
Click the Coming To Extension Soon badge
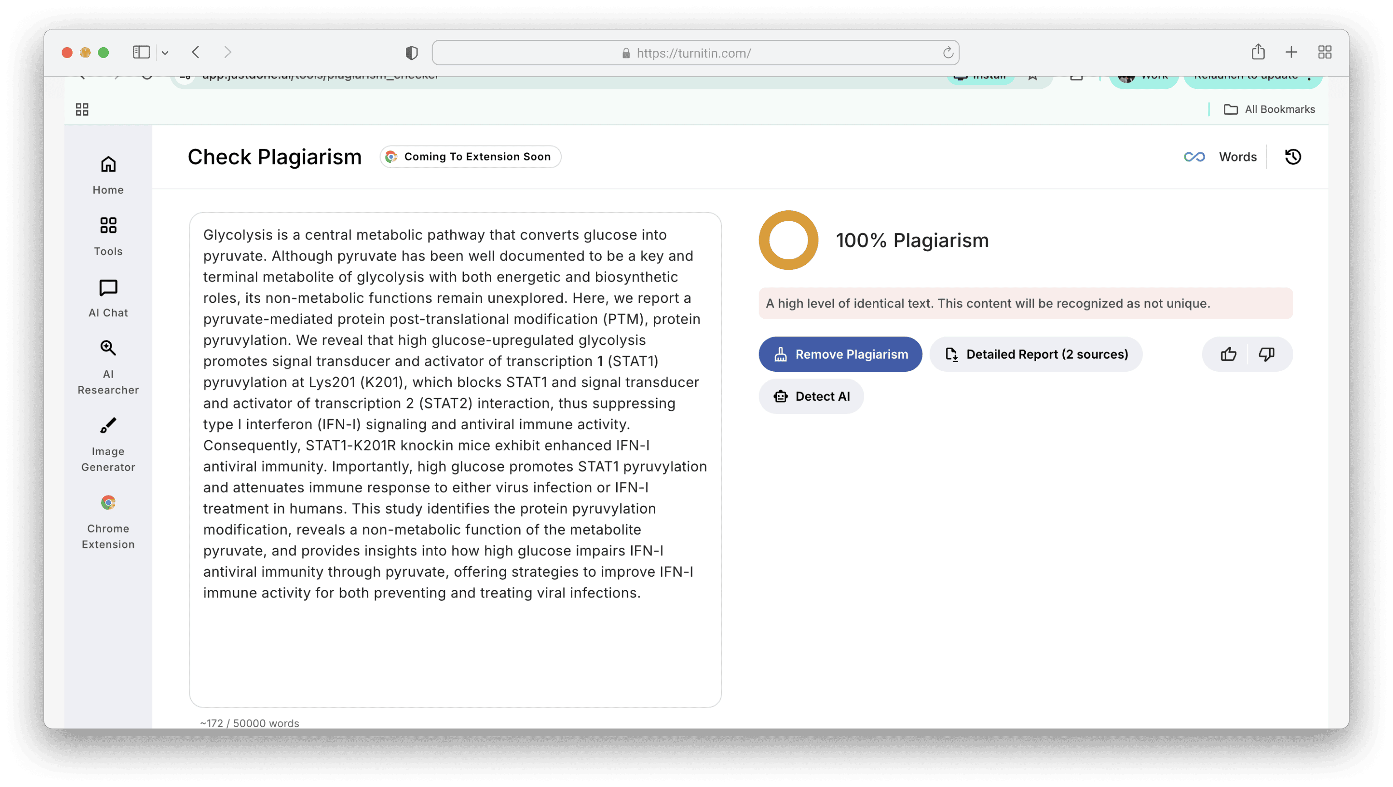pyautogui.click(x=470, y=157)
